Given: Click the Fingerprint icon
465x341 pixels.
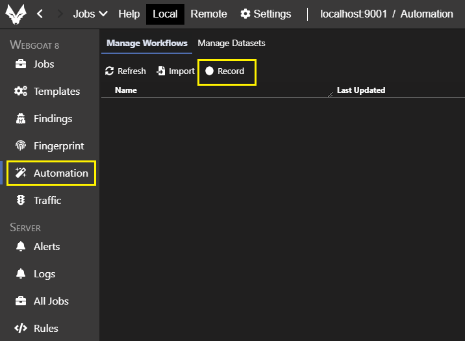Looking at the screenshot, I should click(21, 145).
